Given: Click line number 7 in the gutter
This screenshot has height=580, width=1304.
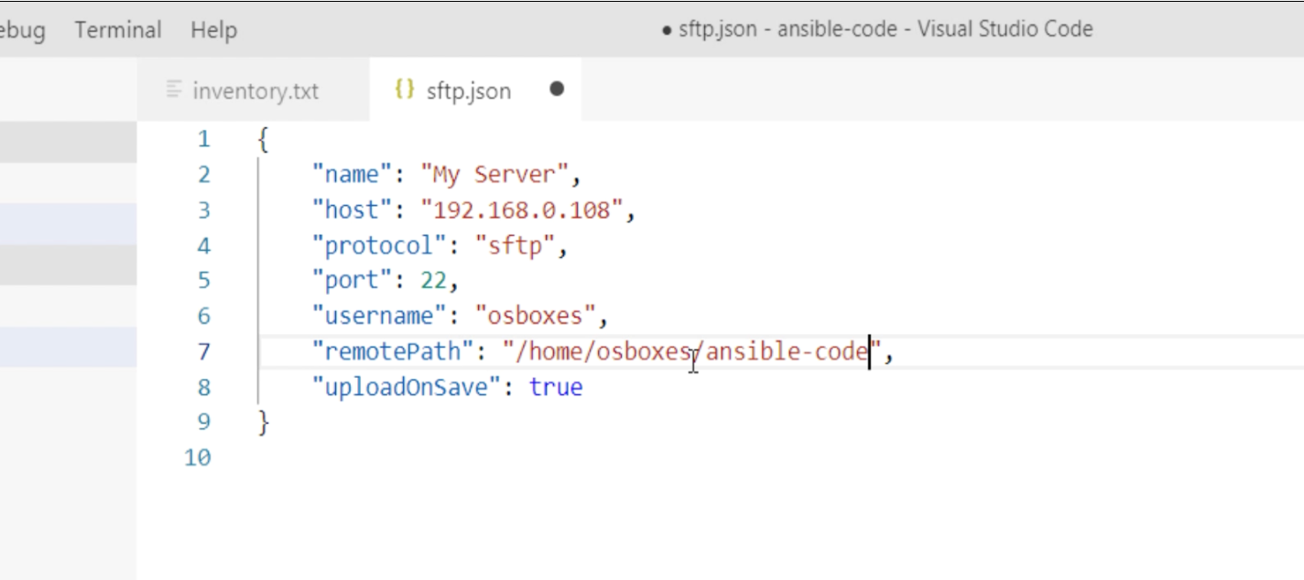Looking at the screenshot, I should 202,352.
